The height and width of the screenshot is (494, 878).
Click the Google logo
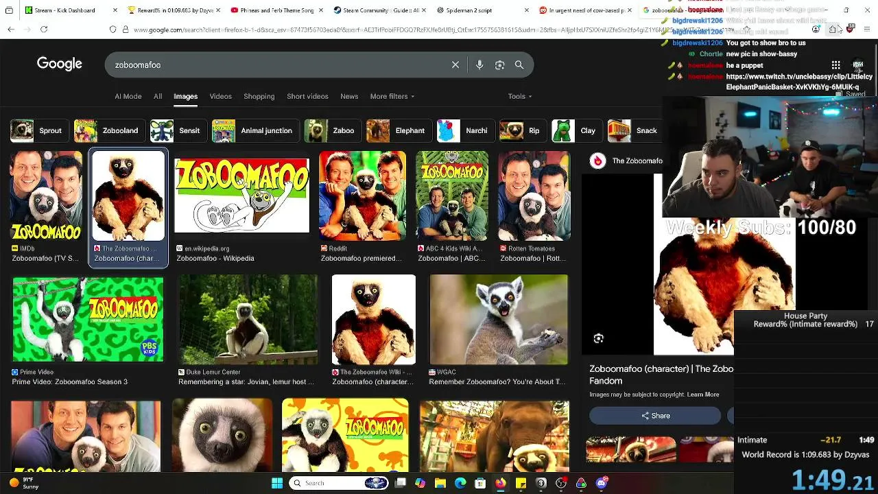pyautogui.click(x=60, y=64)
